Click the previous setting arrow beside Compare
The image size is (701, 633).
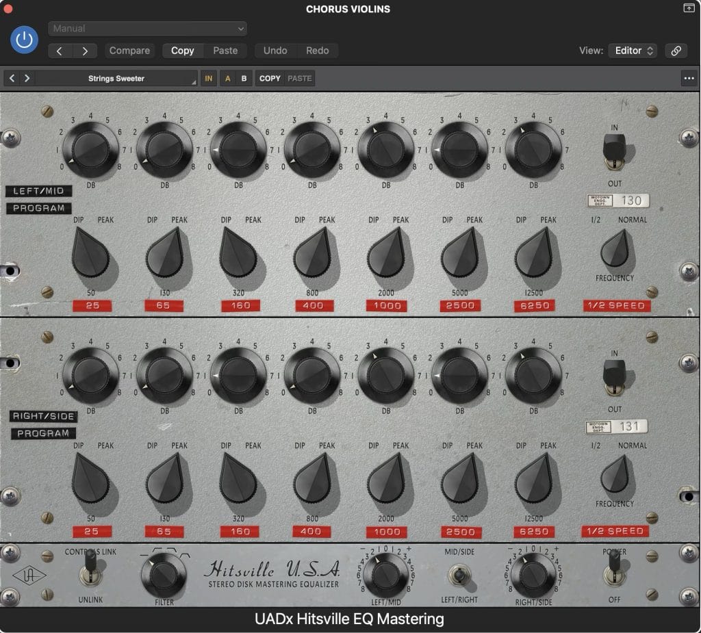tap(60, 51)
